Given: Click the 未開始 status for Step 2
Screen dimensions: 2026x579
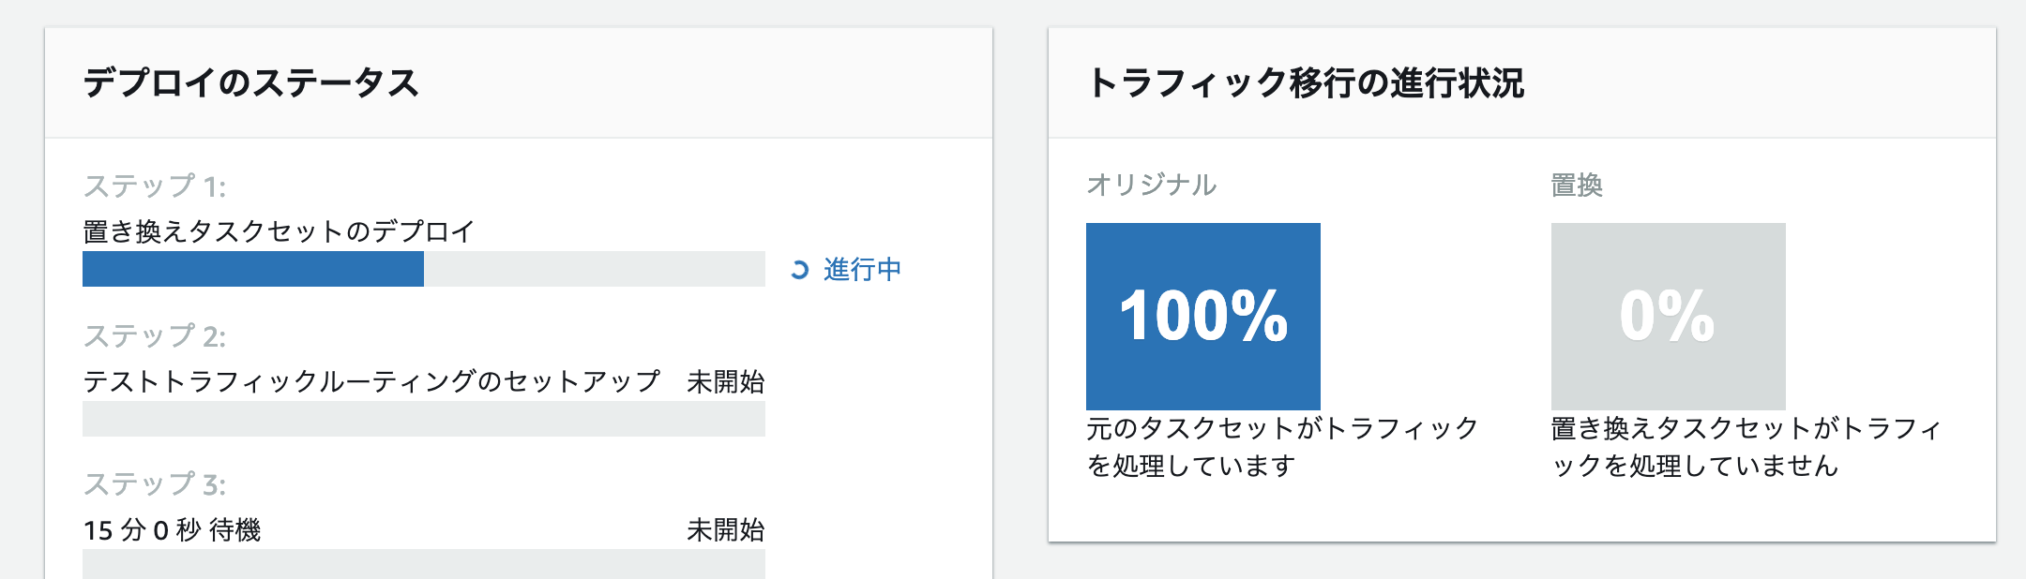Looking at the screenshot, I should point(725,381).
